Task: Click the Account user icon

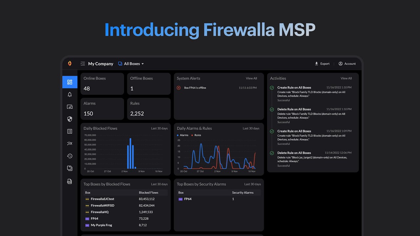Action: (341, 64)
